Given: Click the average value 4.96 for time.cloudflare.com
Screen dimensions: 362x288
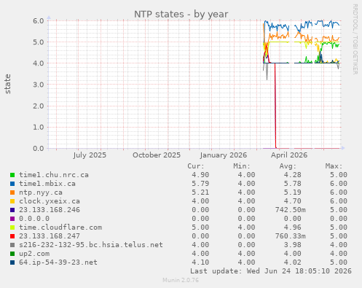Looking at the screenshot, I should [293, 227].
